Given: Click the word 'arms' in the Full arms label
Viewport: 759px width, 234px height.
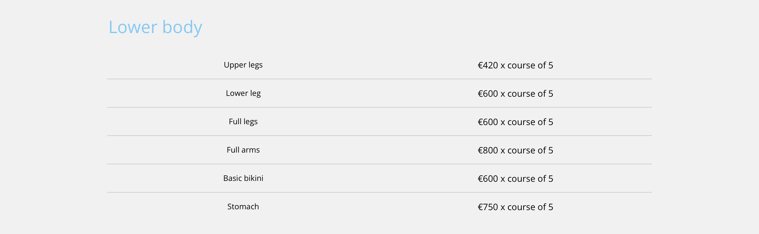Looking at the screenshot, I should [x=250, y=150].
